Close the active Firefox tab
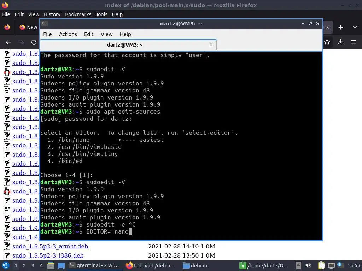 [327, 27]
